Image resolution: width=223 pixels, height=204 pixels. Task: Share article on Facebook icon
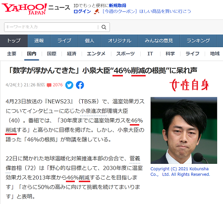(x=80, y=85)
